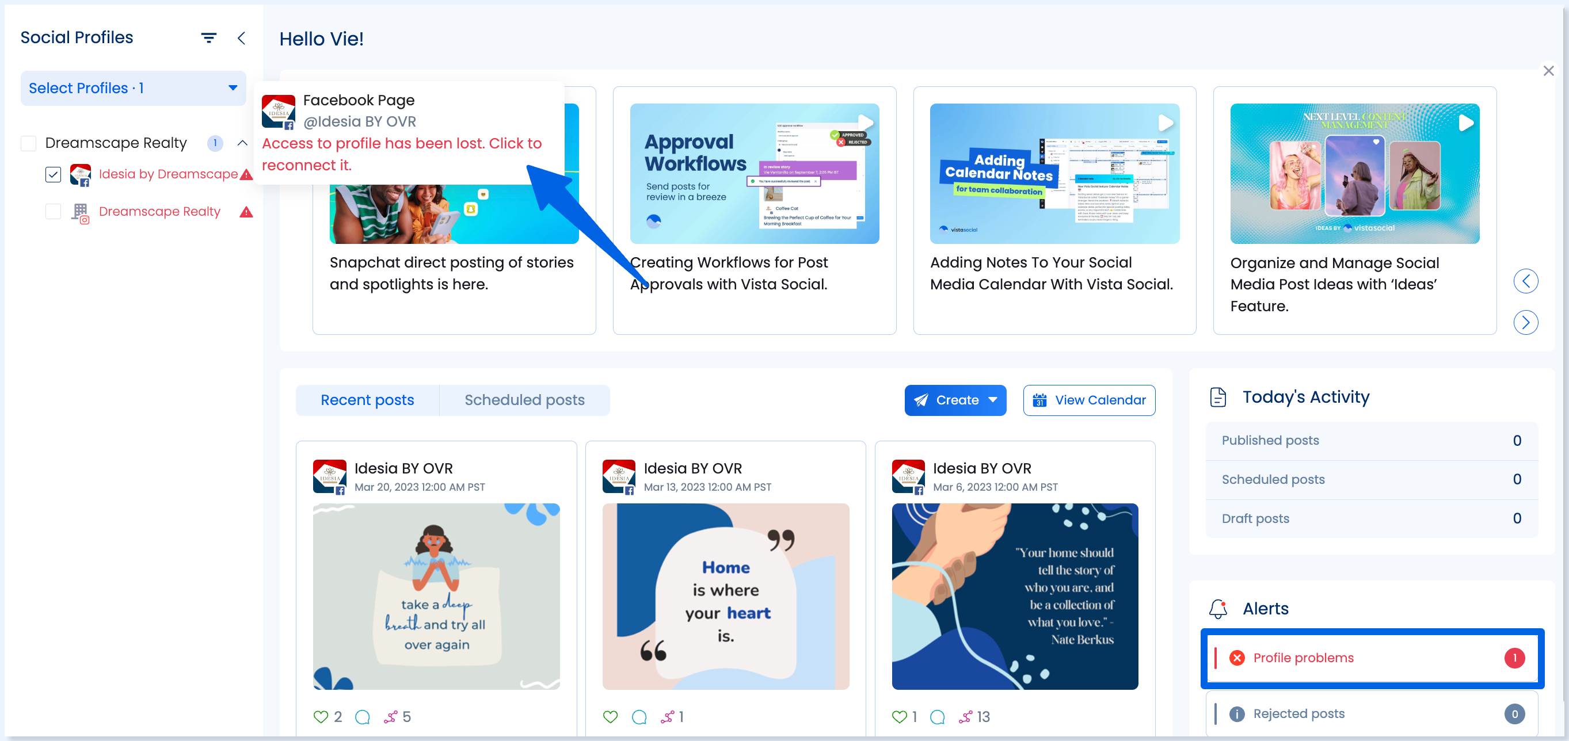1569x741 pixels.
Task: Open the 'Home is where your heart is' image
Action: coord(725,596)
